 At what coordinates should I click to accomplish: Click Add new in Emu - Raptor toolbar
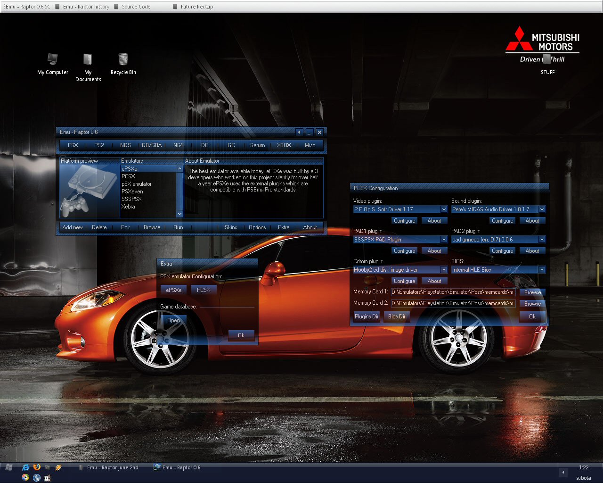pos(73,227)
